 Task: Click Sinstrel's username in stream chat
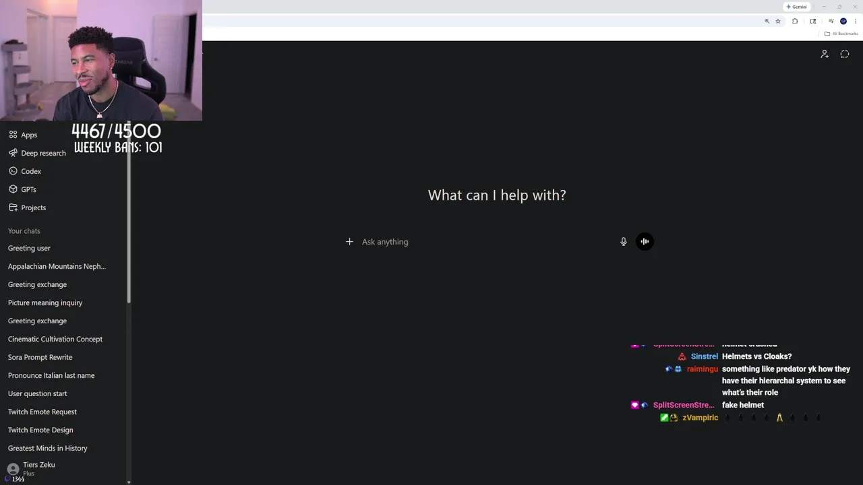pos(704,356)
